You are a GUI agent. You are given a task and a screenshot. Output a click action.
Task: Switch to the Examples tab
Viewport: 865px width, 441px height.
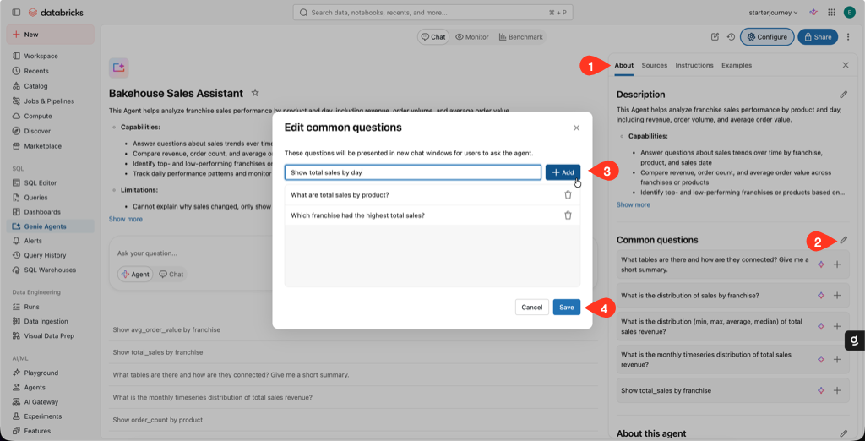tap(737, 65)
